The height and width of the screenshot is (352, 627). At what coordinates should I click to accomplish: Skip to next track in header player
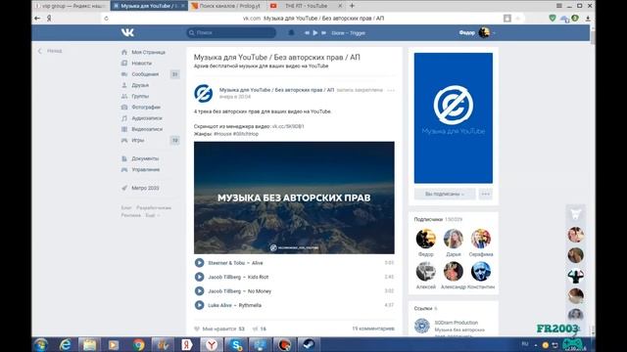323,32
